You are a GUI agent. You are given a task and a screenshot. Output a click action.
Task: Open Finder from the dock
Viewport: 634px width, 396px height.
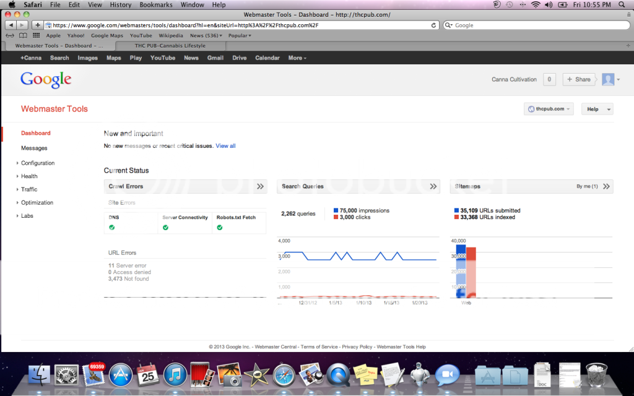tap(39, 376)
